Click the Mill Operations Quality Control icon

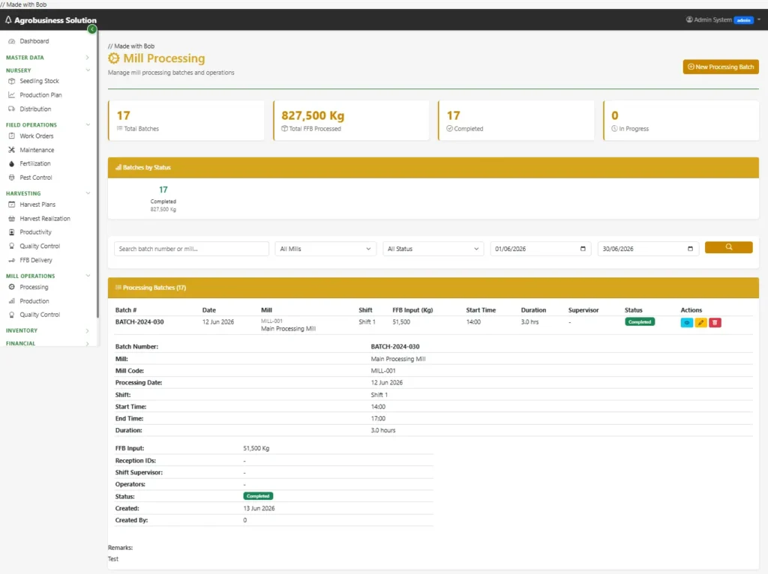click(x=12, y=315)
